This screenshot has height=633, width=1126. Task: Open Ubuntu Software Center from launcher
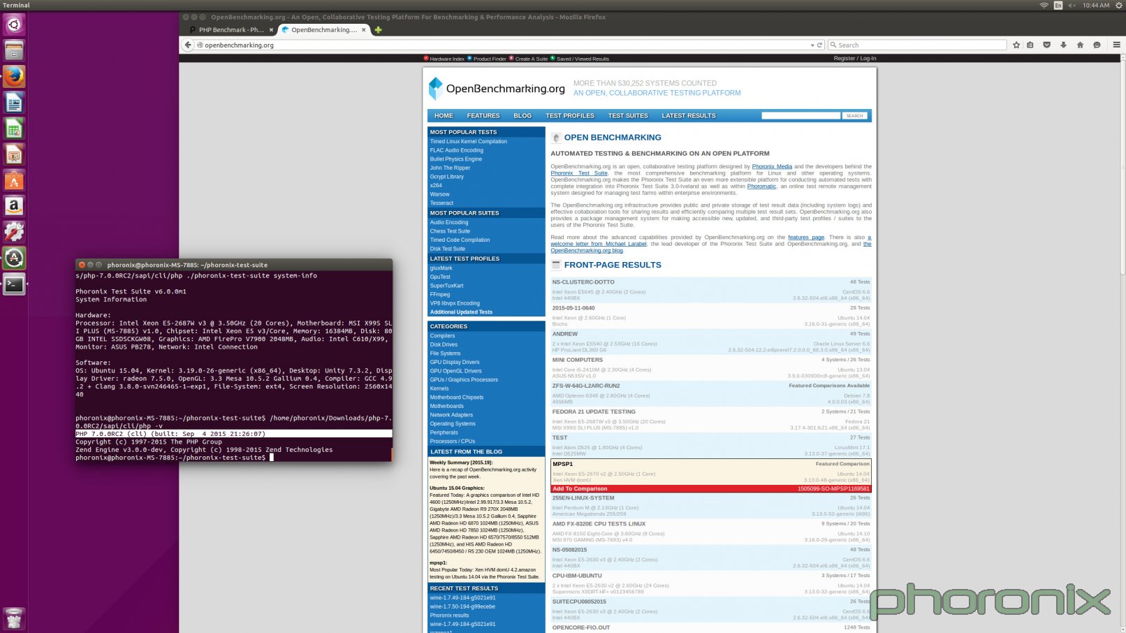[14, 180]
